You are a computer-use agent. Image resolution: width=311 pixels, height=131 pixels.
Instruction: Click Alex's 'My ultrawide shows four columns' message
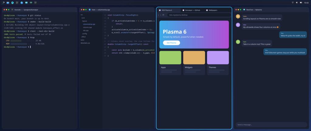(261, 26)
